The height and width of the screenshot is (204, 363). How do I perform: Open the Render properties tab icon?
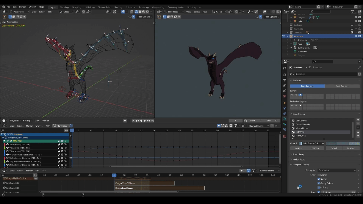[285, 75]
